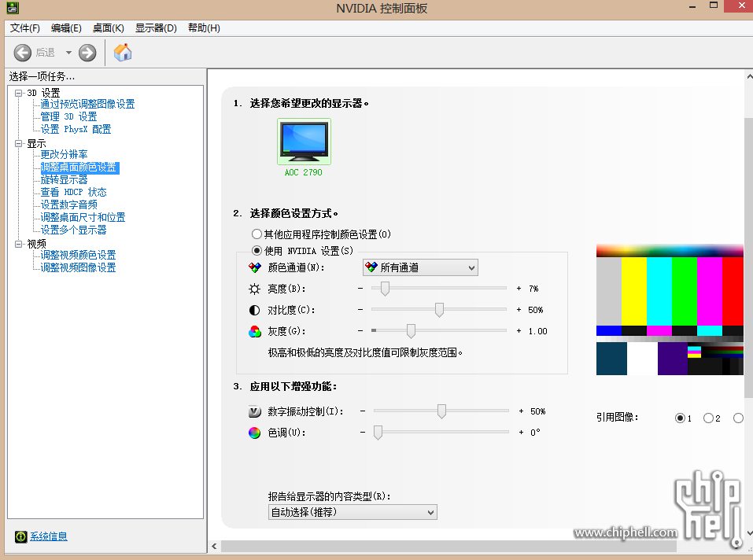Click the system information icon
This screenshot has width=753, height=560.
[20, 536]
